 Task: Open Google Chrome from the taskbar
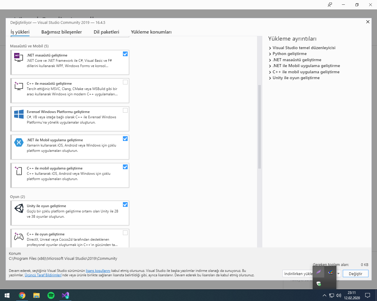point(22,295)
